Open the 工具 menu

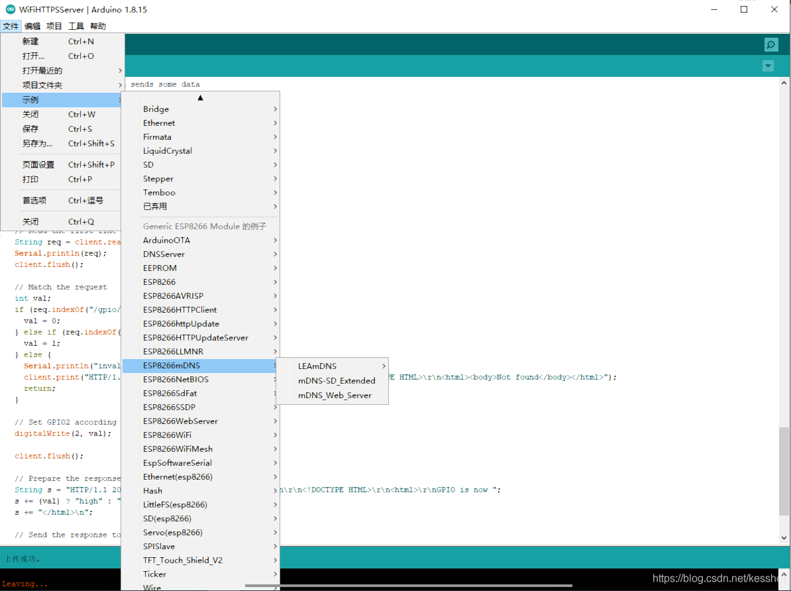[76, 27]
